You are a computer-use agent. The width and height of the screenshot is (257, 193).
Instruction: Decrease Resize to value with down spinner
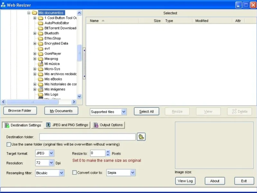click(108, 155)
